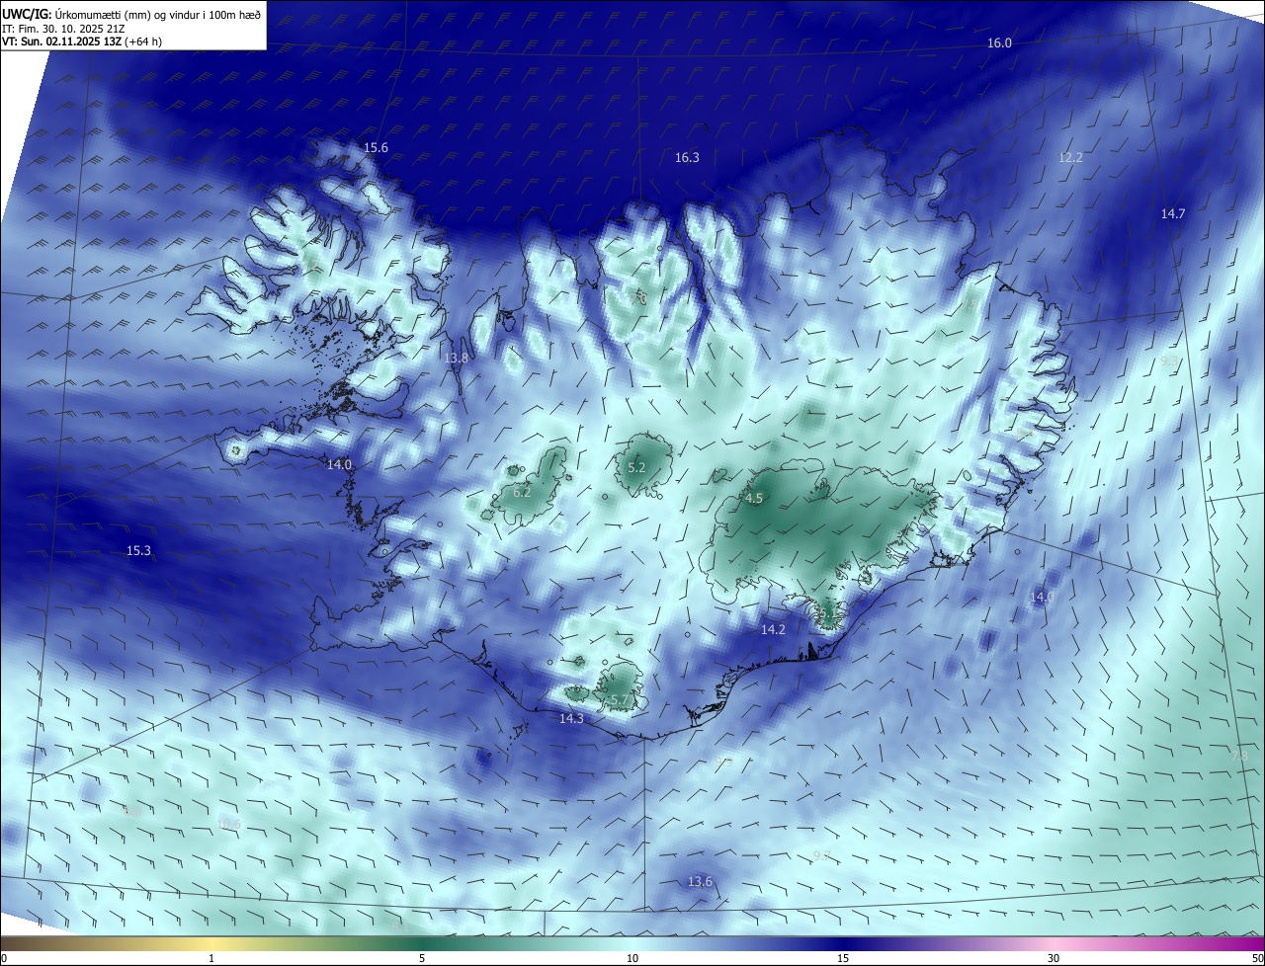The width and height of the screenshot is (1265, 966).
Task: Click the 16.0 value label on the map
Action: [1000, 42]
